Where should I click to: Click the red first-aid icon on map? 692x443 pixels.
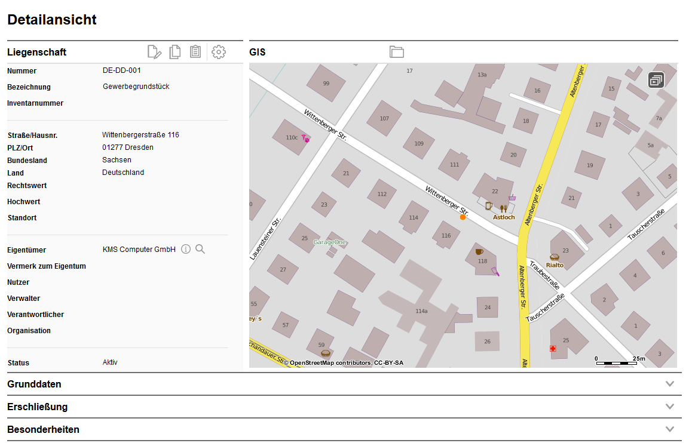553,348
